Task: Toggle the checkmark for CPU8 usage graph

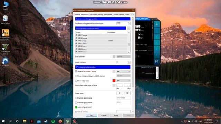Action: 76,38
